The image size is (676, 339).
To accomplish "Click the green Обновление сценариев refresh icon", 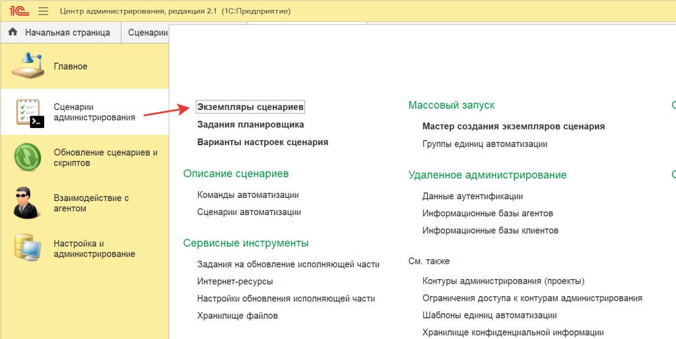I will [x=28, y=158].
